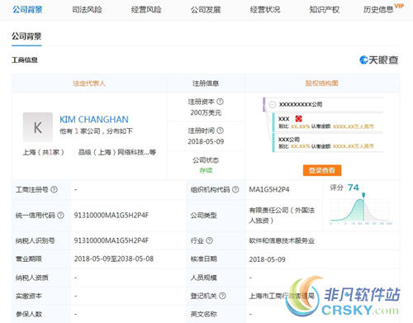Select 纳税人识别号 value 91310000MA1G5H2P4F
413x323 pixels.
(x=112, y=240)
